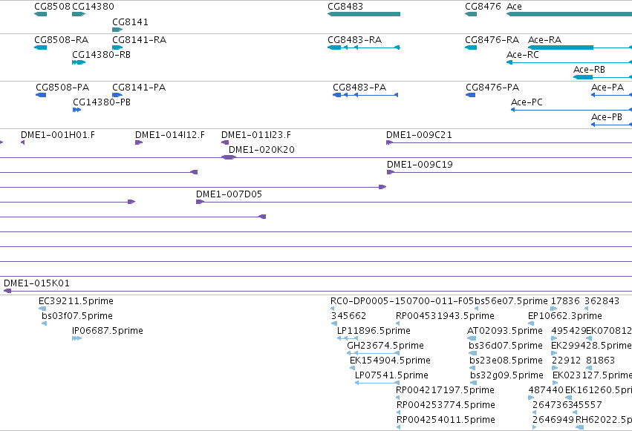
Task: Click the 17836 EST label
Action: coord(565,301)
